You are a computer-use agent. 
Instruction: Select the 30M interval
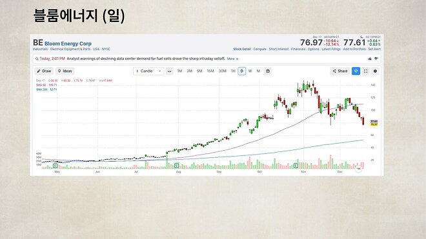(x=223, y=71)
